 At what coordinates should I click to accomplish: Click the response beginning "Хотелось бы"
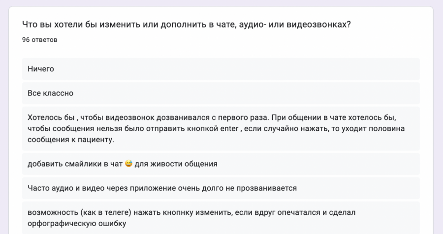(x=221, y=129)
